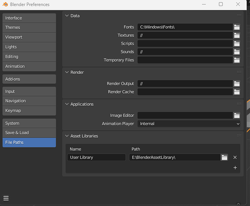Switch to the Keymap section
250x206 pixels.
pos(29,111)
